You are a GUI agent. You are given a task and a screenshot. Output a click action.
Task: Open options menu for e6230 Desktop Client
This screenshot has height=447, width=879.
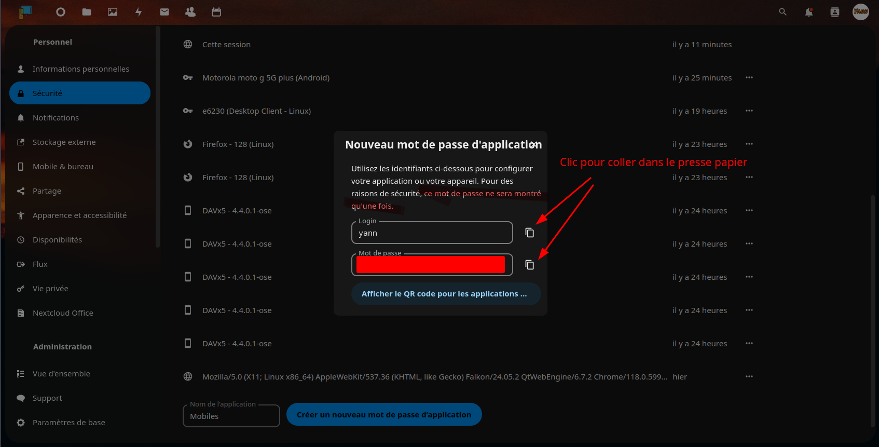pyautogui.click(x=749, y=111)
